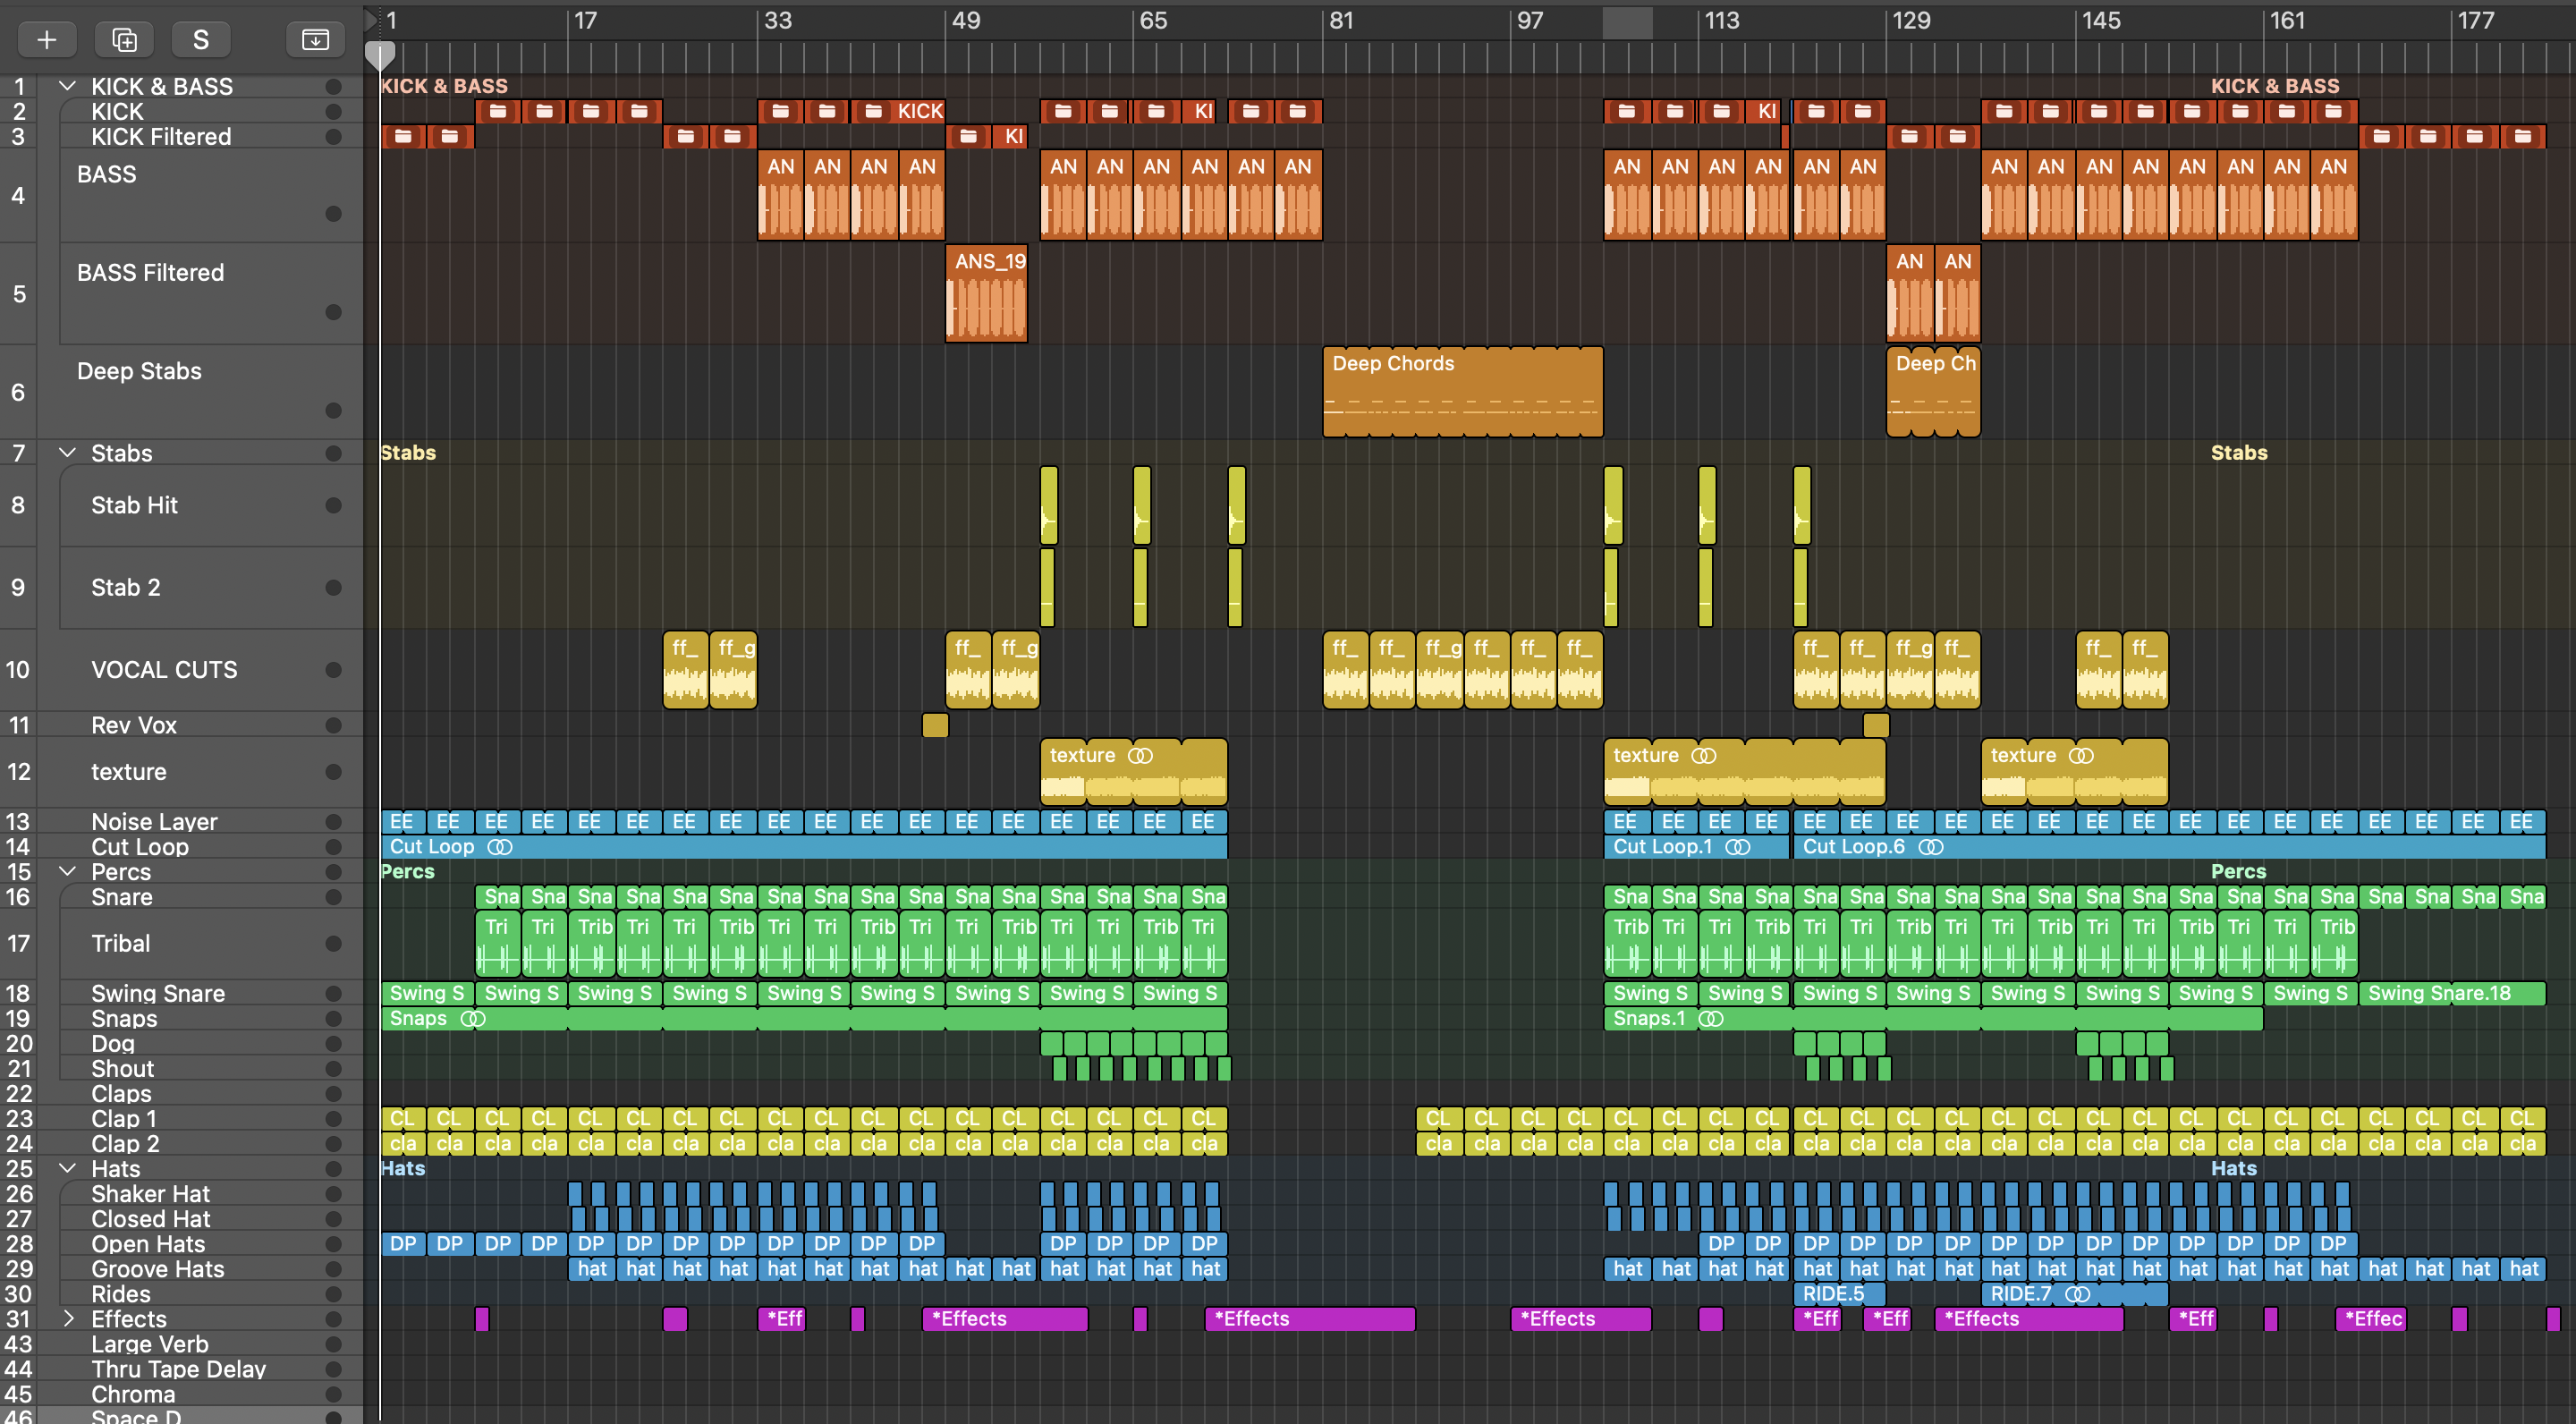Toggle the status dot on Deep Stabs track
The height and width of the screenshot is (1424, 2576).
pos(334,411)
